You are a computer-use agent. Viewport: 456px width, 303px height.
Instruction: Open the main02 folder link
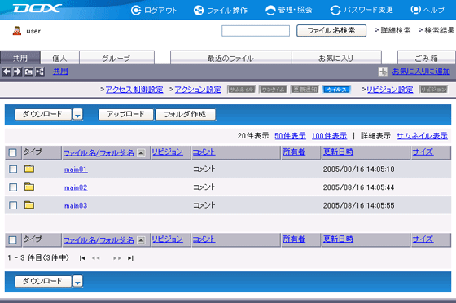[x=76, y=187]
